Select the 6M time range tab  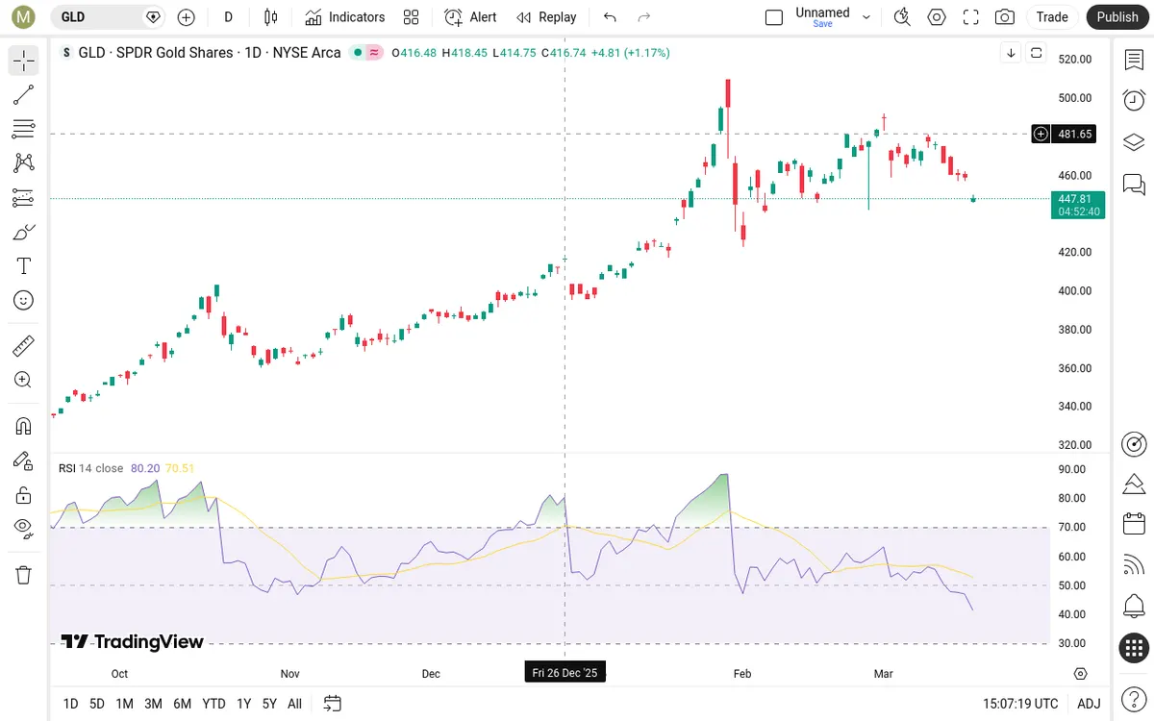click(182, 704)
